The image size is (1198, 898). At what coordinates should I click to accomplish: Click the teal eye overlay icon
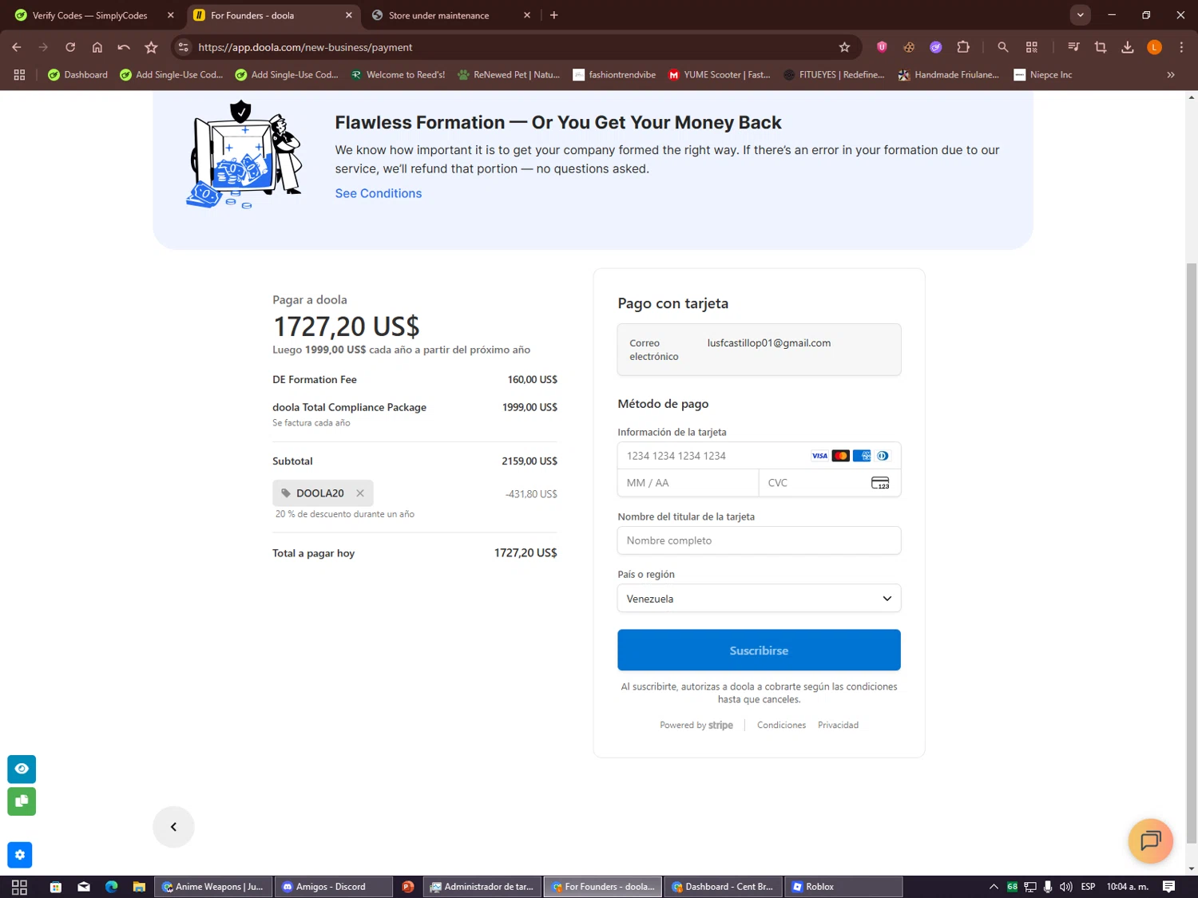pyautogui.click(x=22, y=769)
